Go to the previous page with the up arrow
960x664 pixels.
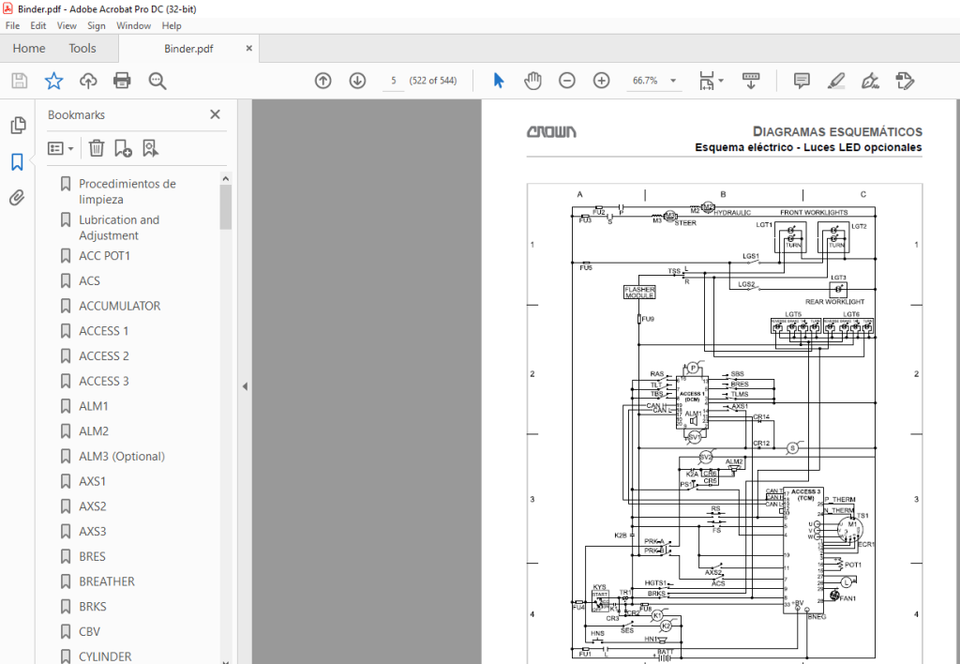(x=322, y=81)
